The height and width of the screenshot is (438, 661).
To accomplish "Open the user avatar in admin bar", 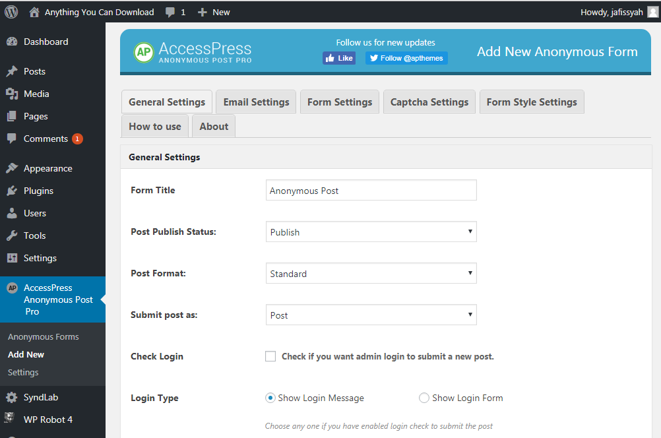I will [652, 13].
